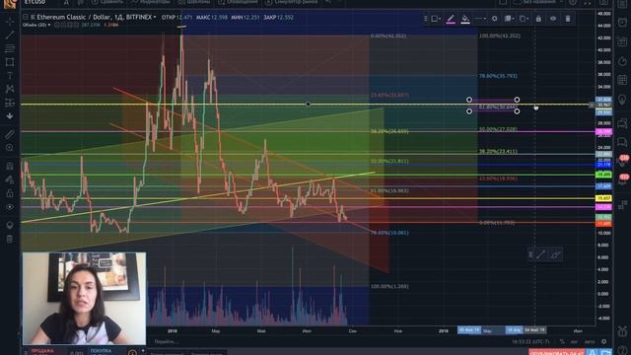
Task: Click the red publish idea button
Action: coord(556,352)
